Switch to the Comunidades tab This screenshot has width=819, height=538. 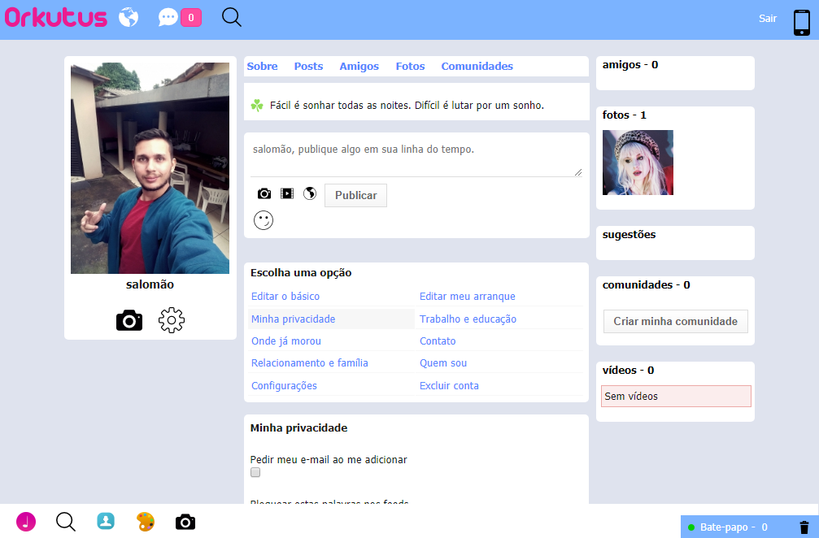(477, 66)
